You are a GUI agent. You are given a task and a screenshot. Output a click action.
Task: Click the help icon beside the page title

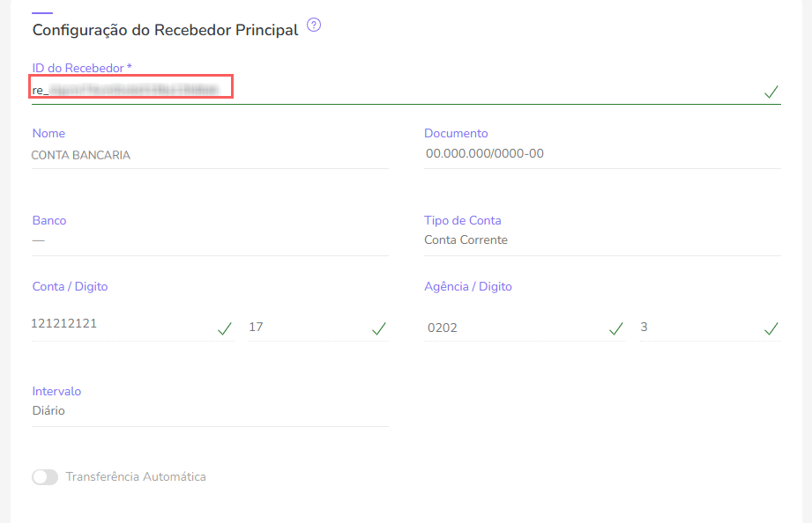click(313, 26)
